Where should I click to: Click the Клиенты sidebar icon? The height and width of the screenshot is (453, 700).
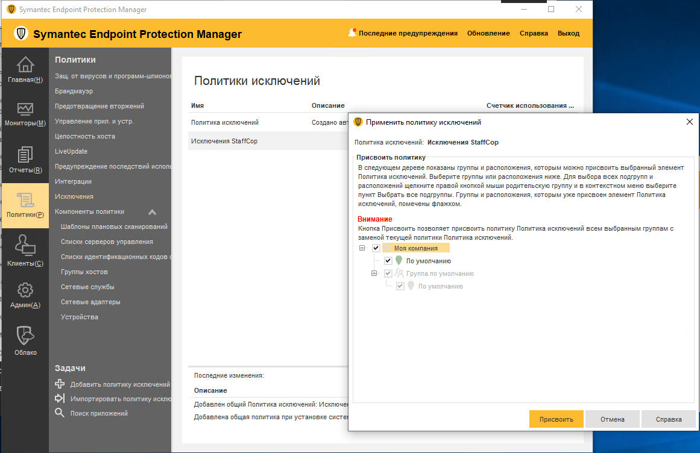[25, 249]
